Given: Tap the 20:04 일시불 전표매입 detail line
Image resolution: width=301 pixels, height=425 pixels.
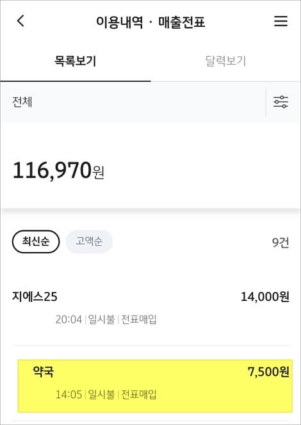Looking at the screenshot, I should click(106, 319).
